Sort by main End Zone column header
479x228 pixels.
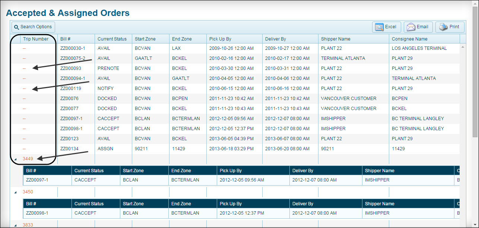click(x=188, y=39)
